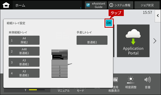Viewport: 161px width, 95px height.
Task: Collapse side panel with left chevron
Action: pos(158,16)
